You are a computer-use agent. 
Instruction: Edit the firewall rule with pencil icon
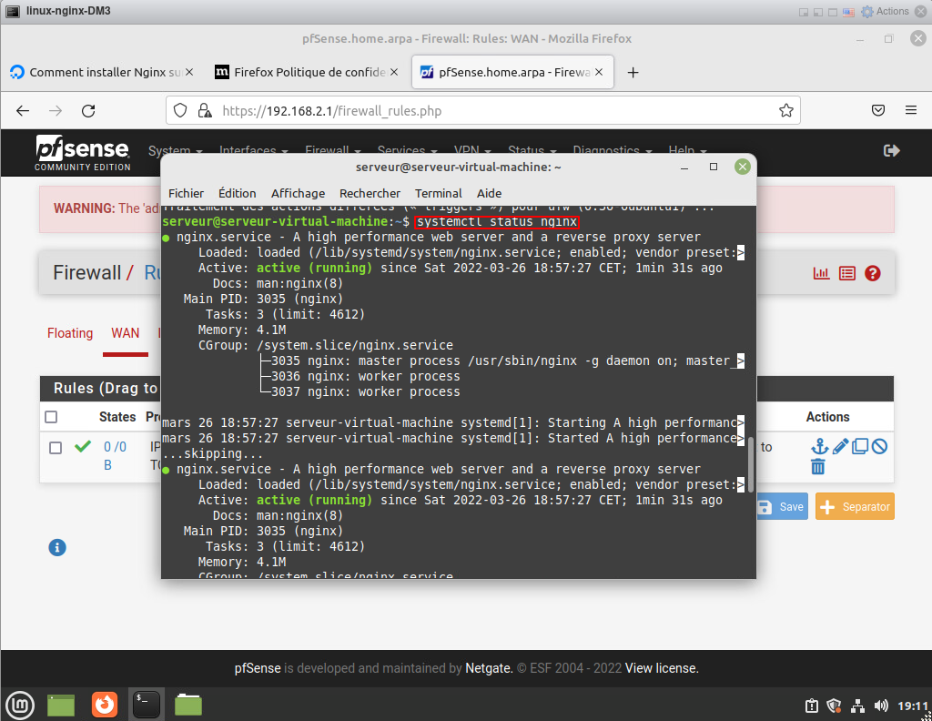[x=839, y=447]
